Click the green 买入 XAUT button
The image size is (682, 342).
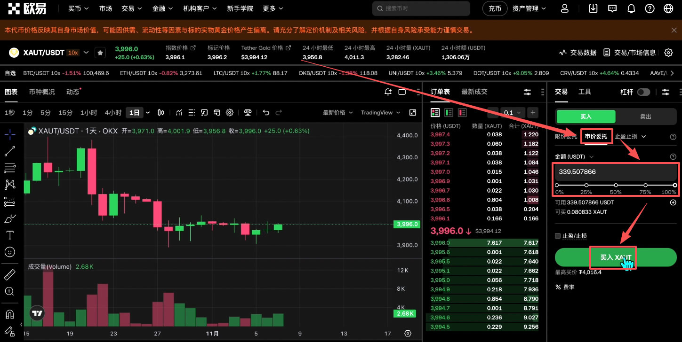click(615, 257)
